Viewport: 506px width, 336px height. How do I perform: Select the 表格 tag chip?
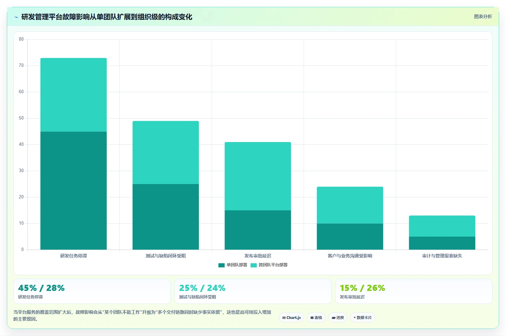coord(316,318)
